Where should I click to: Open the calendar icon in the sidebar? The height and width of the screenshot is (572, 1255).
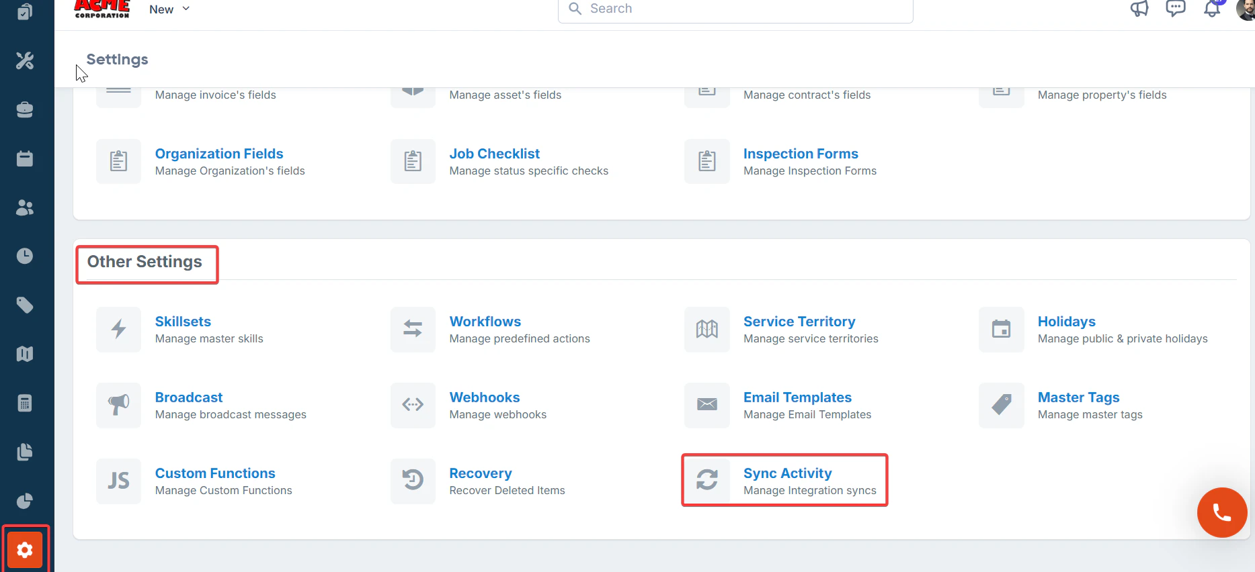[x=25, y=158]
